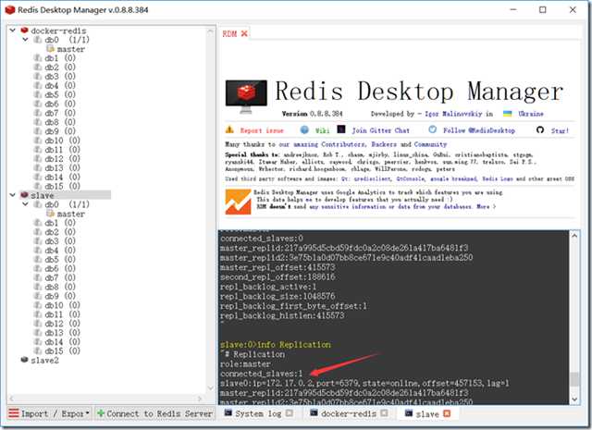Click the slave server icon
Image resolution: width=592 pixels, height=430 pixels.
point(25,195)
